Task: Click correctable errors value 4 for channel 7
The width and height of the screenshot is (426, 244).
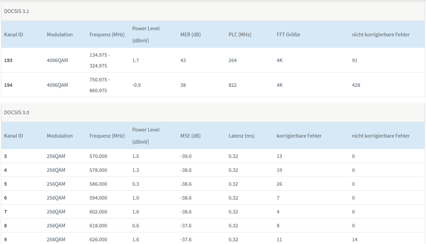Action: click(278, 212)
